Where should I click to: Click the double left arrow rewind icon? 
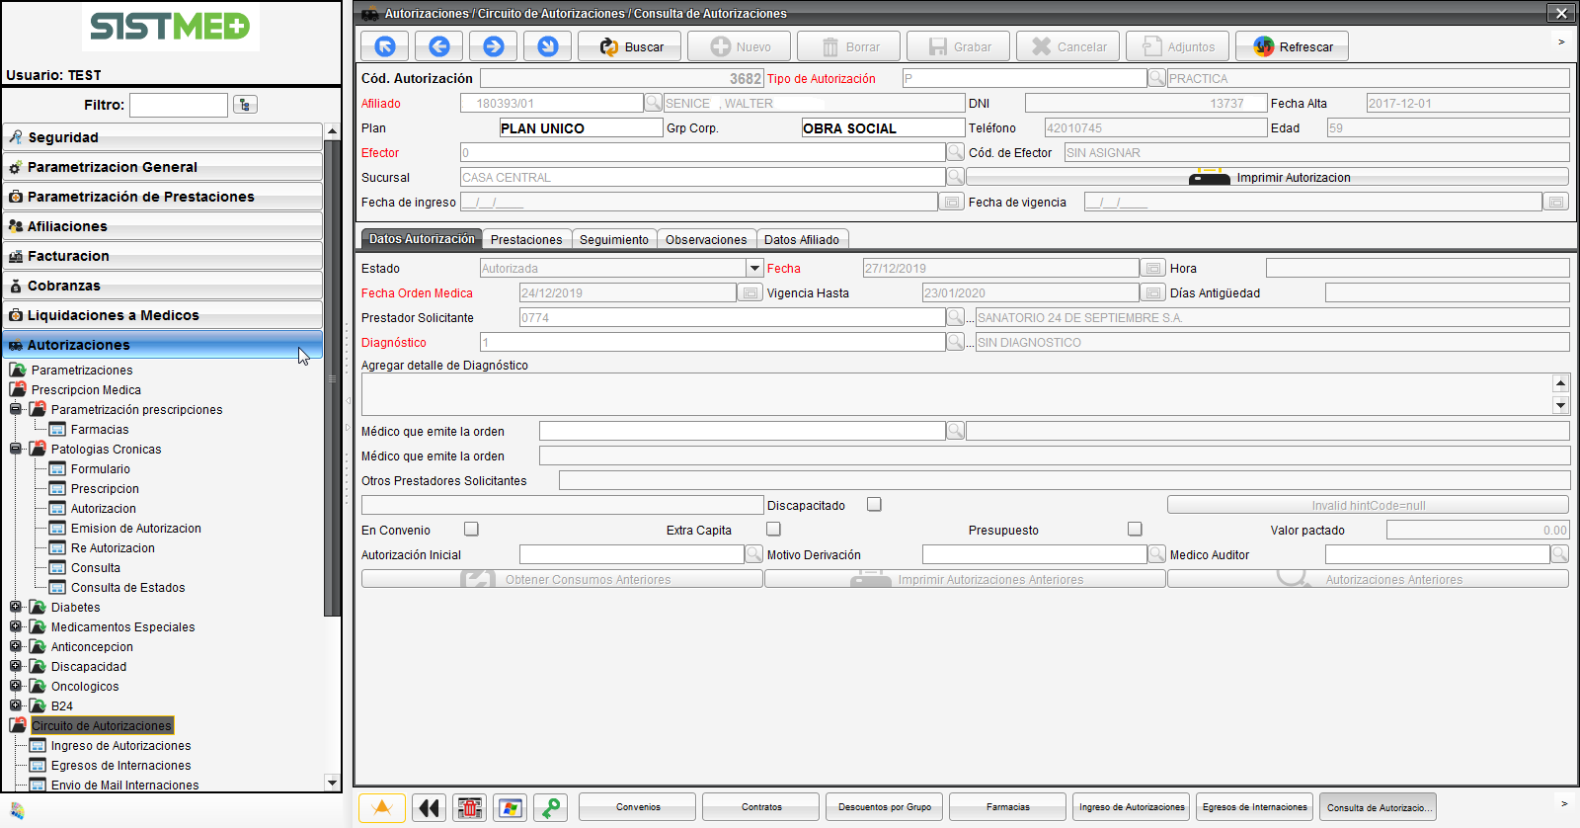[429, 807]
